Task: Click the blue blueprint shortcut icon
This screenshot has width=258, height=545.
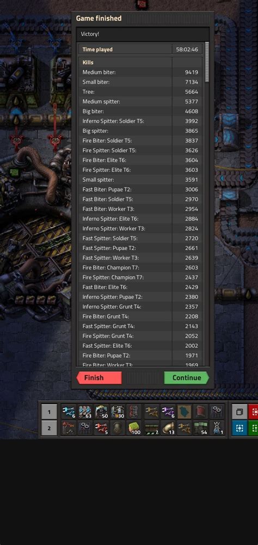Action: [x=239, y=428]
